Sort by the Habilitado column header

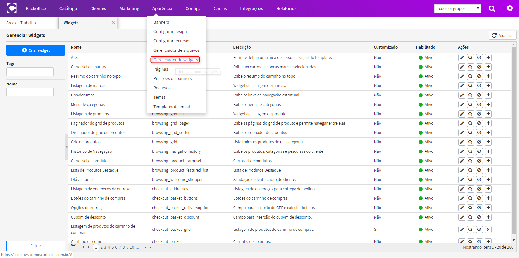click(426, 47)
